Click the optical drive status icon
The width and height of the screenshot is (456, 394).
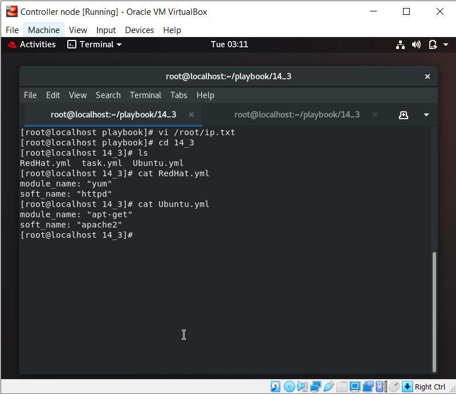(289, 387)
